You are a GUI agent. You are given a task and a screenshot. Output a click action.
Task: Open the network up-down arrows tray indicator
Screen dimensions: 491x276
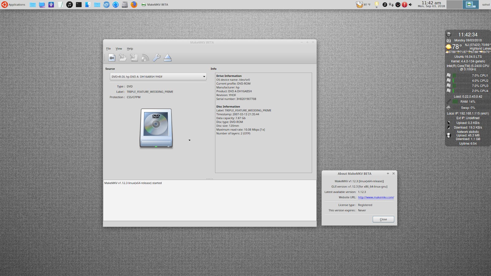(x=391, y=5)
